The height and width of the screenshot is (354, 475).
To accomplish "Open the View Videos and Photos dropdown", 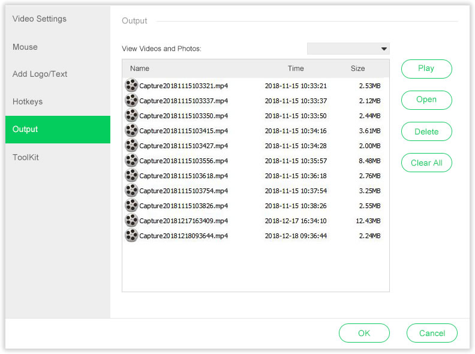I will click(x=348, y=49).
